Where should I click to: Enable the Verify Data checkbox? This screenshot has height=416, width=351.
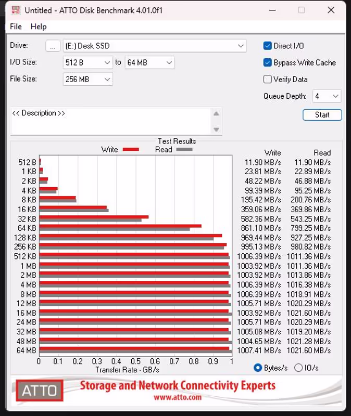268,79
